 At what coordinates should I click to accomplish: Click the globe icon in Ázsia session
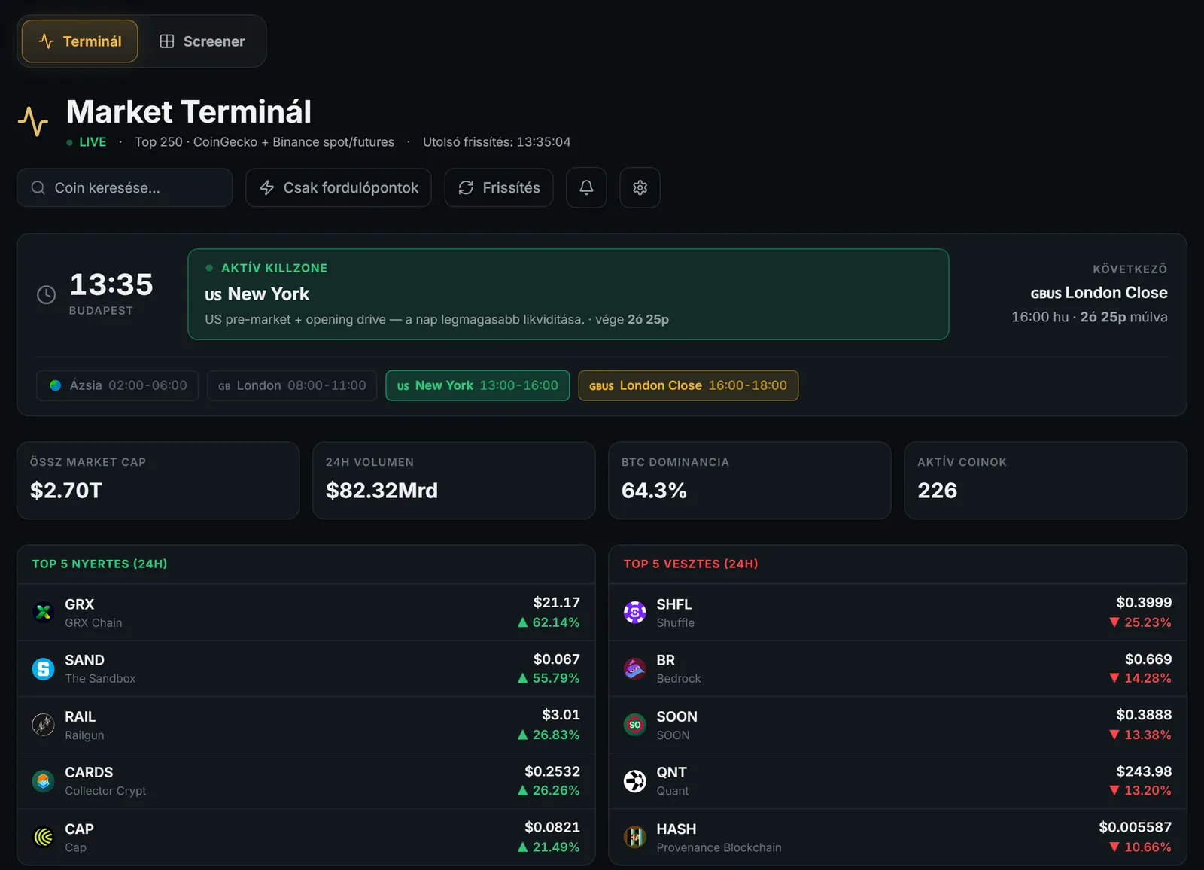click(56, 385)
